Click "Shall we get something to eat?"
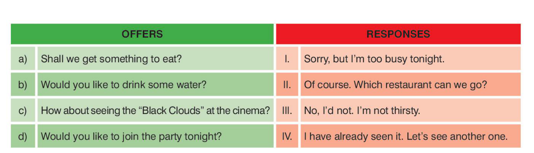This screenshot has height=153, width=534. point(111,59)
